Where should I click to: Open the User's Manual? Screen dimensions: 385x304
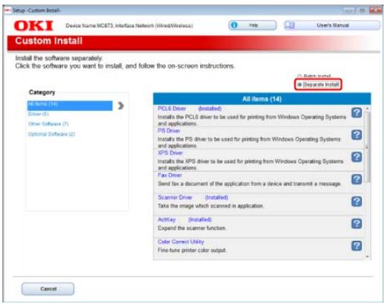point(332,25)
